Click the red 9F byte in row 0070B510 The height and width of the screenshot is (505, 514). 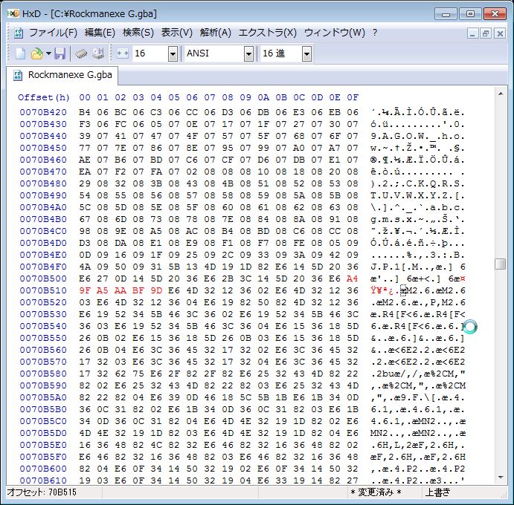click(85, 290)
